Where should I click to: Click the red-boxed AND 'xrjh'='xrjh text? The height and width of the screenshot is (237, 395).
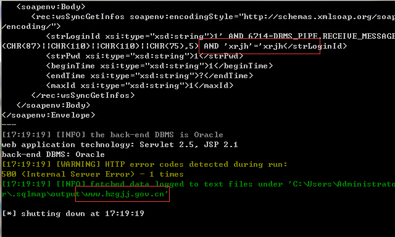pos(243,46)
